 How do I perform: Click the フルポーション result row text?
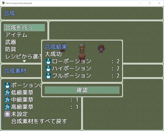coord(72,75)
